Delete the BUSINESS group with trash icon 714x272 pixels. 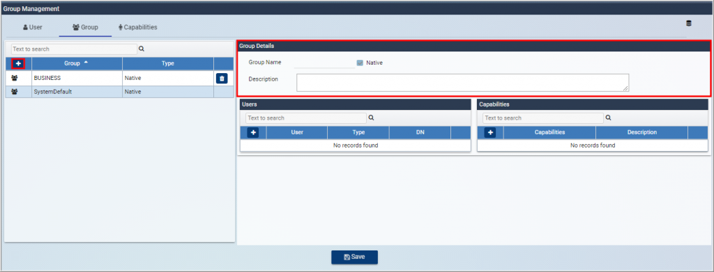[x=222, y=78]
